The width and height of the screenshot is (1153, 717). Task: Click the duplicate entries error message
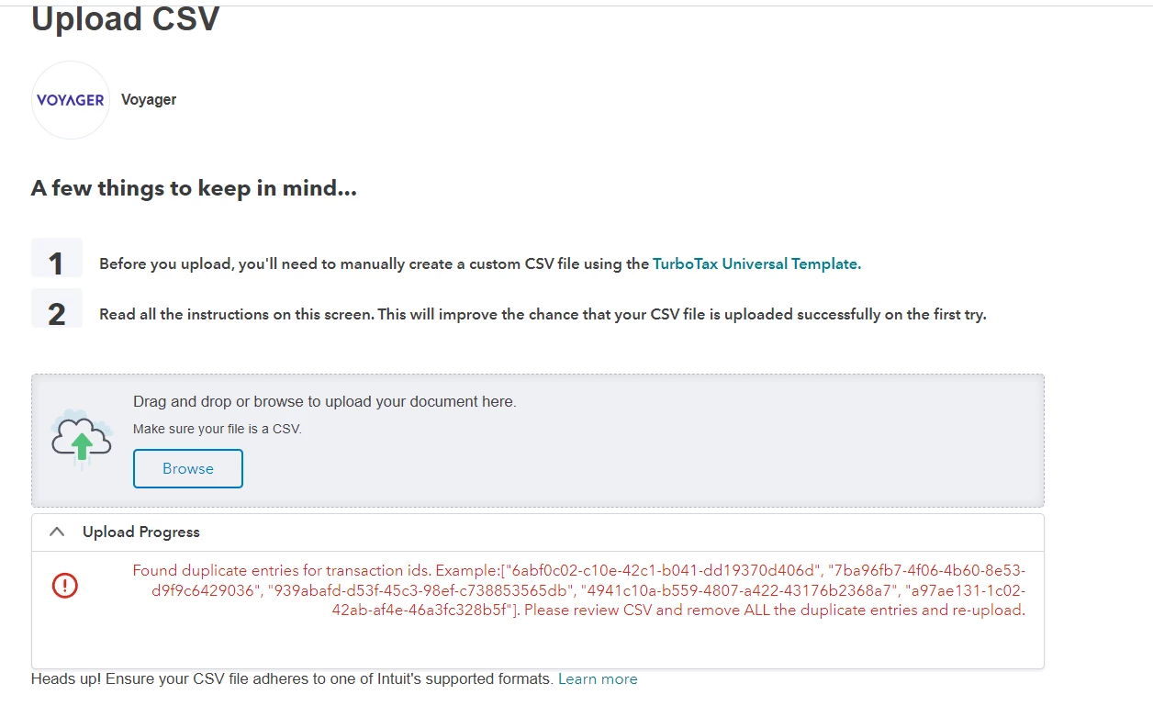(x=579, y=590)
